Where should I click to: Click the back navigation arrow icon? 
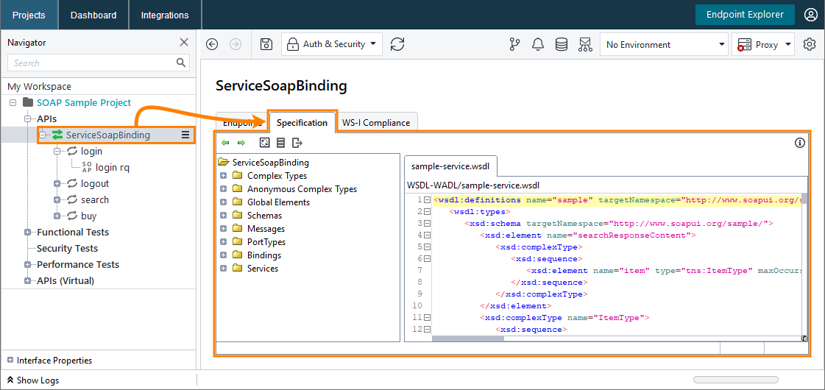coord(212,45)
